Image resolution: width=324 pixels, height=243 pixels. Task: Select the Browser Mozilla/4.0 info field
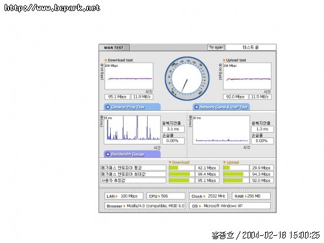tap(145, 206)
